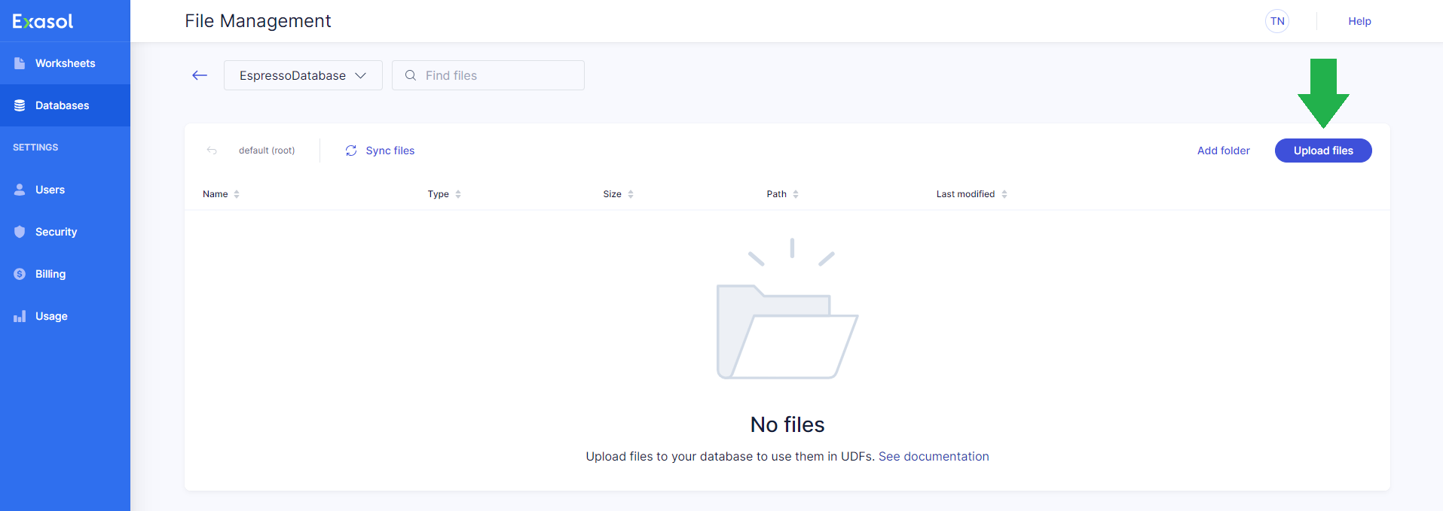Screen dimensions: 1443x511
Task: Click the search magnifier icon
Action: tap(411, 75)
